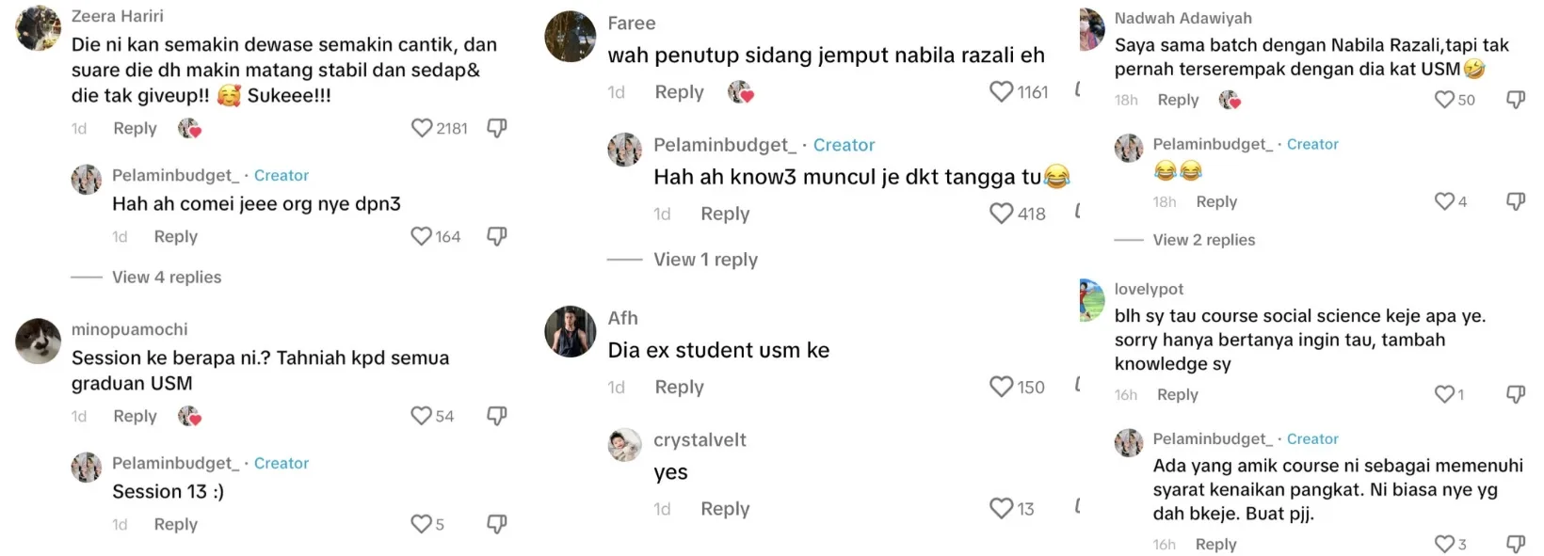Image resolution: width=1544 pixels, height=556 pixels.
Task: Open Pelaminbudget_ profile from 'Session 13' reply
Action: (x=177, y=463)
